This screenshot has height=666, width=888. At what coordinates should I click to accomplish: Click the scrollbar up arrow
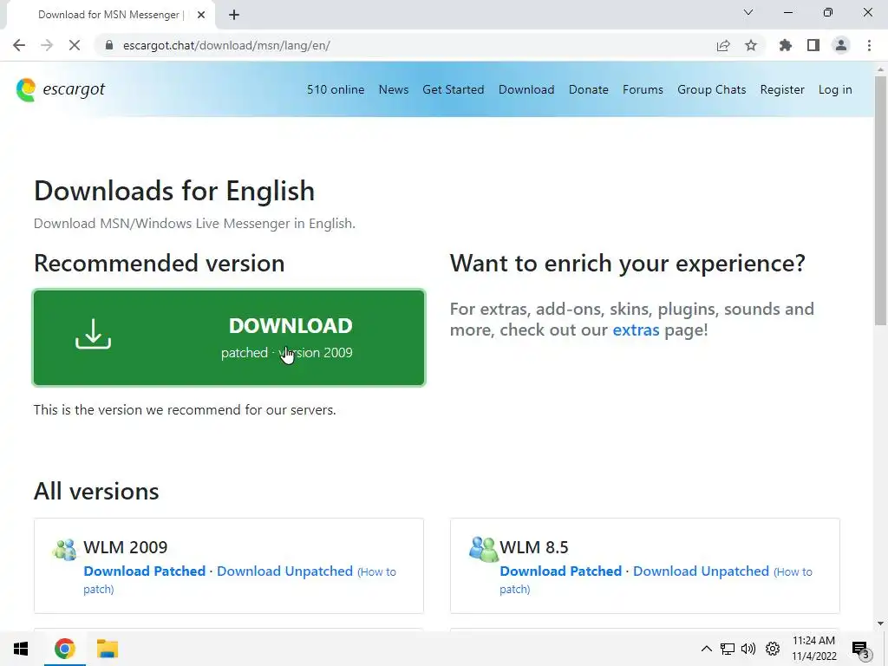(x=881, y=69)
